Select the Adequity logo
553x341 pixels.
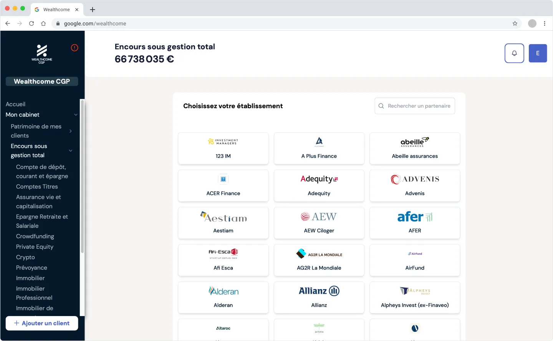click(x=319, y=179)
